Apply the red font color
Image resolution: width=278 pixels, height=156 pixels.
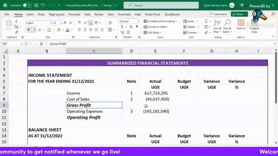click(x=68, y=30)
